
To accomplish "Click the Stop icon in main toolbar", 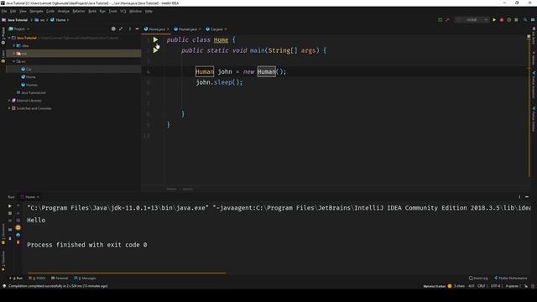I will (516, 20).
